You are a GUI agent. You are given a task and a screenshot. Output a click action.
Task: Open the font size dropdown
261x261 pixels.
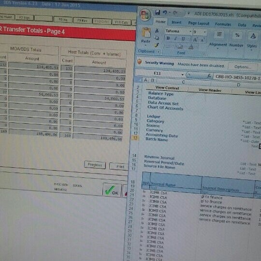click(x=205, y=32)
